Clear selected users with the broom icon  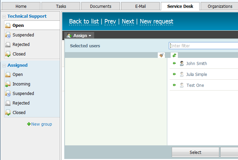pos(161,55)
